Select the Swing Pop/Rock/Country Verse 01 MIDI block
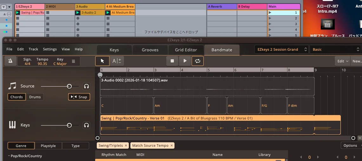The width and height of the screenshot is (362, 161). click(x=220, y=125)
